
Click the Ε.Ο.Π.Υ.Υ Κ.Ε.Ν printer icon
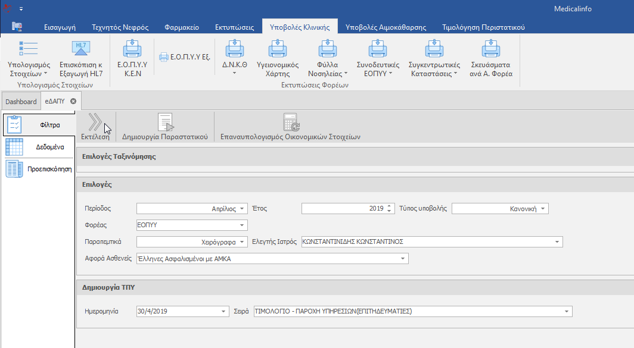(132, 50)
